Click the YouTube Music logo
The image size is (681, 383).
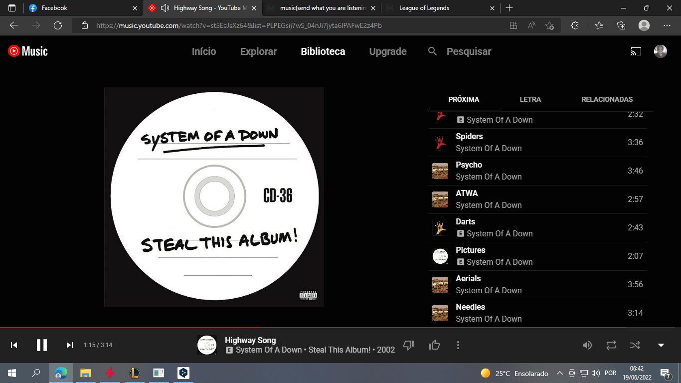(x=28, y=51)
